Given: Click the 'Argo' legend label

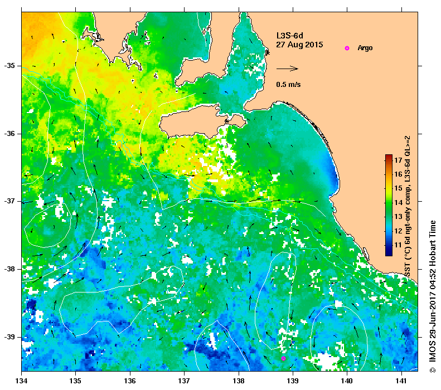Looking at the screenshot, I should [365, 48].
